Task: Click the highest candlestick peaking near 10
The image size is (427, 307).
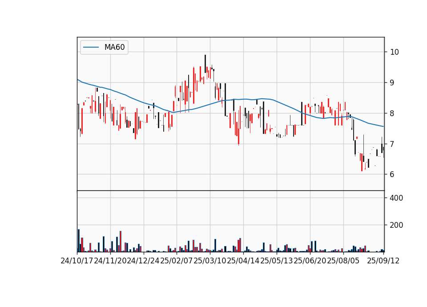Action: pos(205,64)
